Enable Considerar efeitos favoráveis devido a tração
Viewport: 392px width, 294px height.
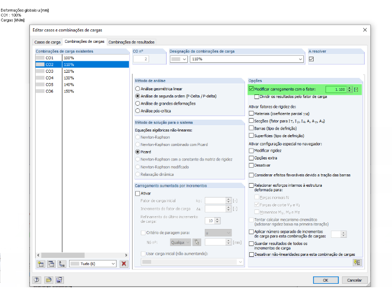(x=251, y=175)
